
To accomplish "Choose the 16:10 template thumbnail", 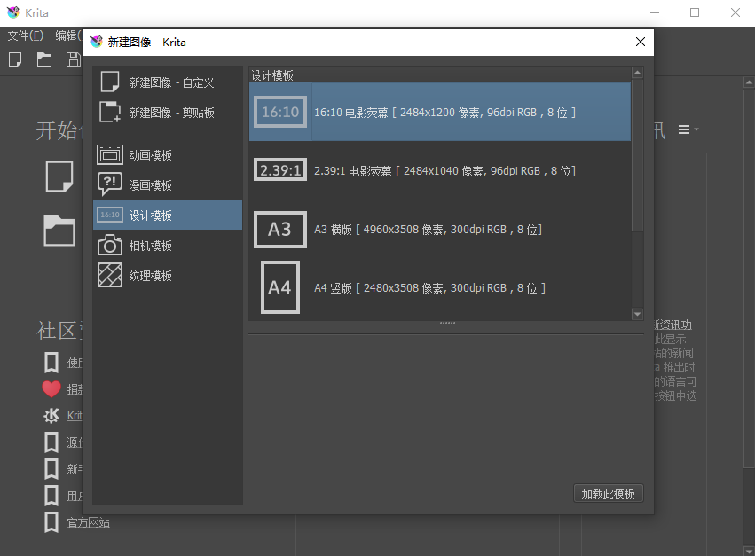I will [x=280, y=112].
